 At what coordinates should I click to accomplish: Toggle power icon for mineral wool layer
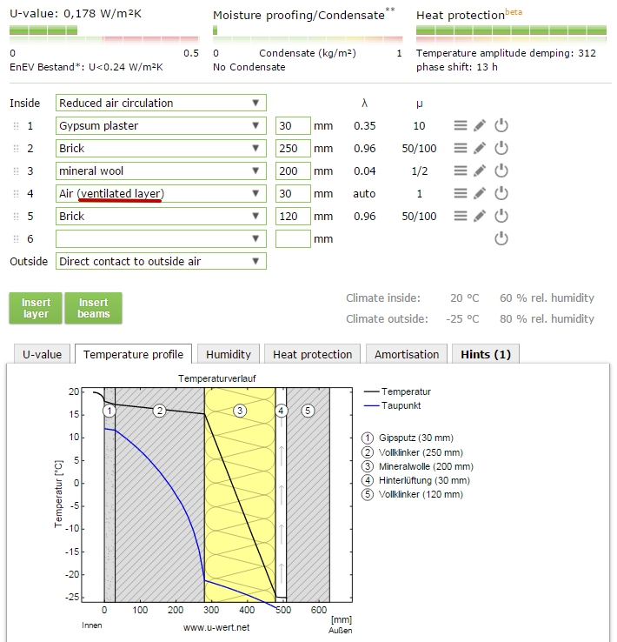[501, 171]
